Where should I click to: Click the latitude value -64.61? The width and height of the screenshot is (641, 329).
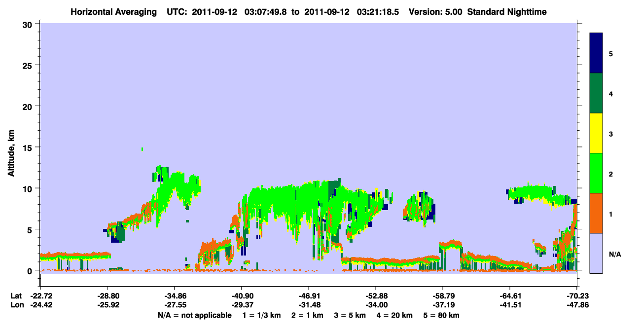pos(510,296)
